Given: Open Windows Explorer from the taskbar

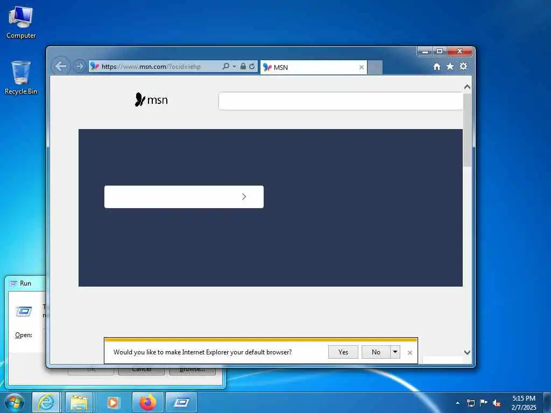Looking at the screenshot, I should [x=80, y=402].
